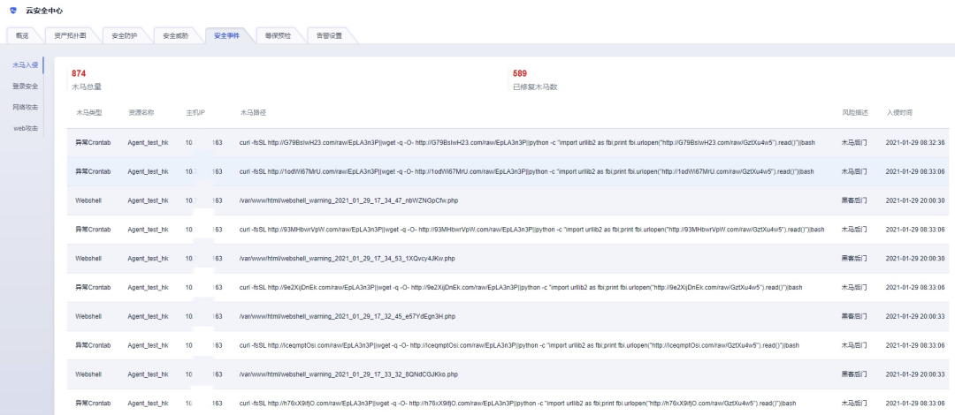Click the 木马类型 column header
The width and height of the screenshot is (955, 415).
pyautogui.click(x=89, y=113)
